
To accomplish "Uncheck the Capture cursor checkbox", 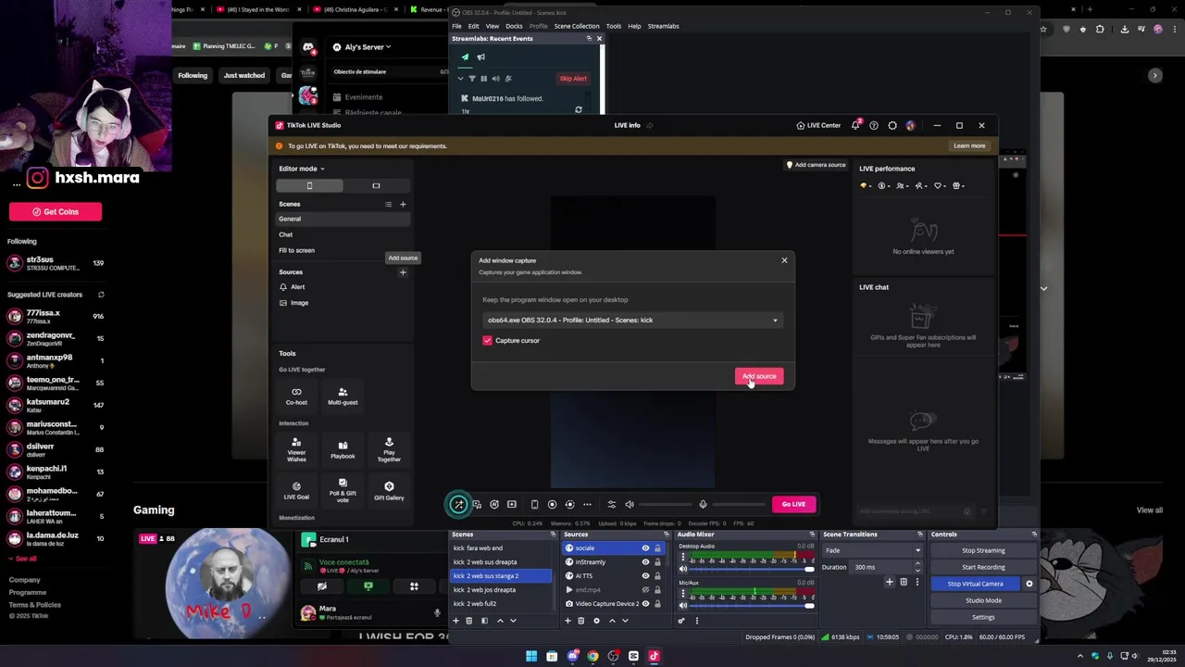I will (488, 340).
